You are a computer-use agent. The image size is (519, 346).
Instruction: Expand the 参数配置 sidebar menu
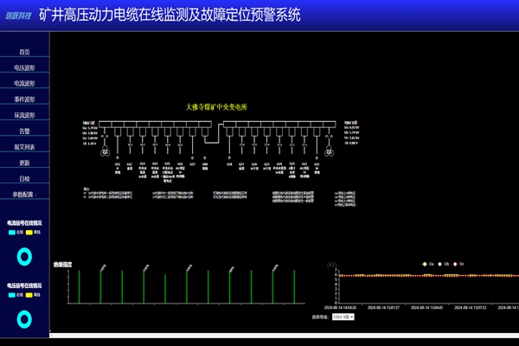tap(24, 195)
